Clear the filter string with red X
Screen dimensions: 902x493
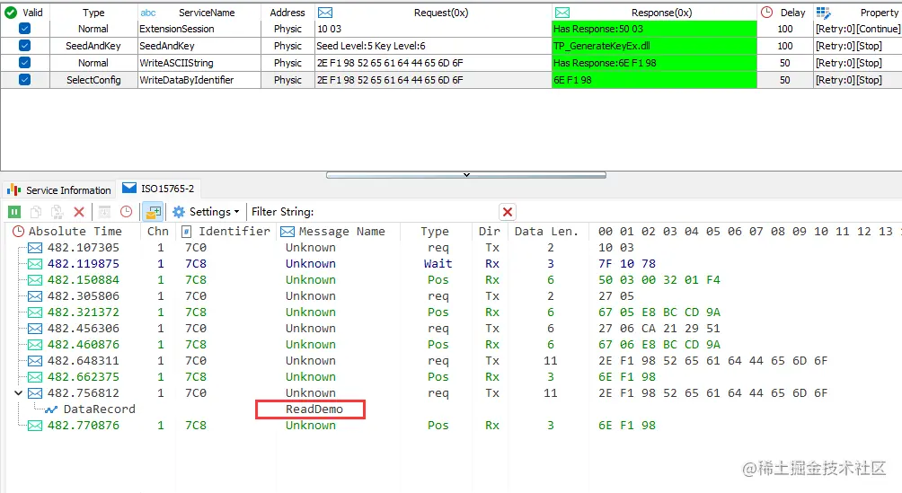(x=508, y=212)
